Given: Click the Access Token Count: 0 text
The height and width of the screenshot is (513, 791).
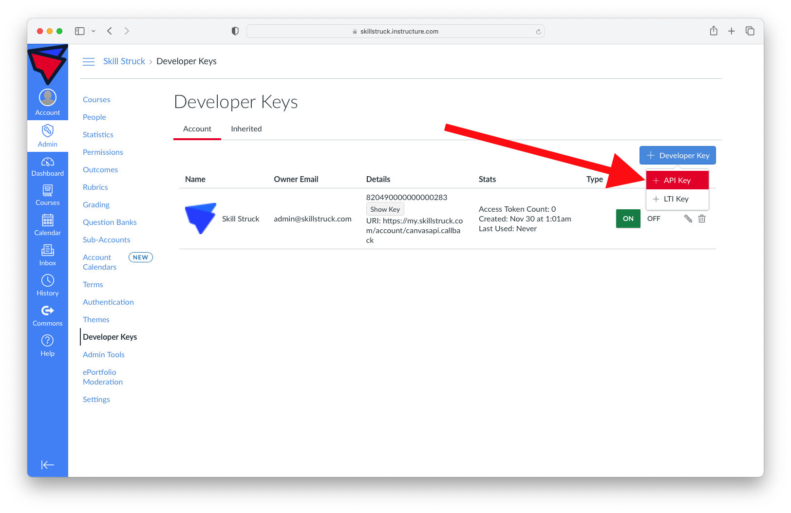Looking at the screenshot, I should (x=517, y=209).
